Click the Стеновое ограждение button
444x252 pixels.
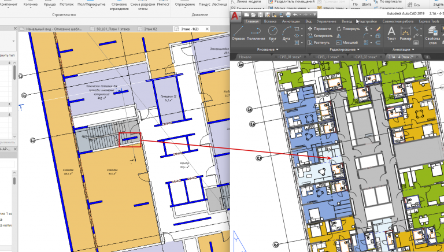point(119,6)
